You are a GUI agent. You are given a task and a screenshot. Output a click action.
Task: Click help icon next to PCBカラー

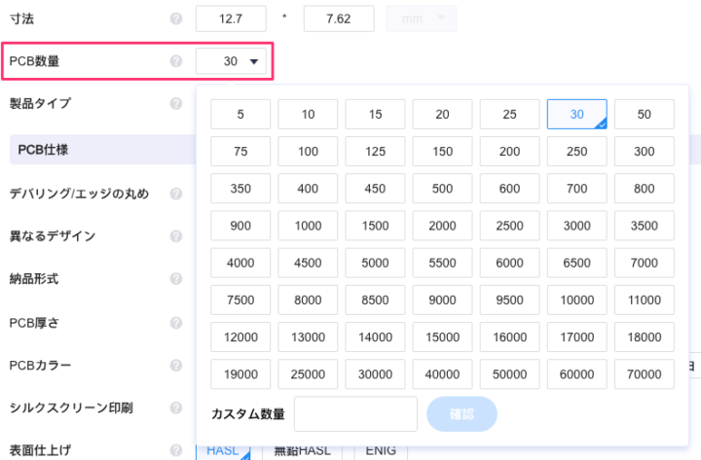(x=176, y=366)
